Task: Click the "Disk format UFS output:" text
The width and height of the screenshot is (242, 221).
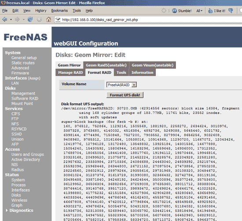Action: pyautogui.click(x=82, y=104)
